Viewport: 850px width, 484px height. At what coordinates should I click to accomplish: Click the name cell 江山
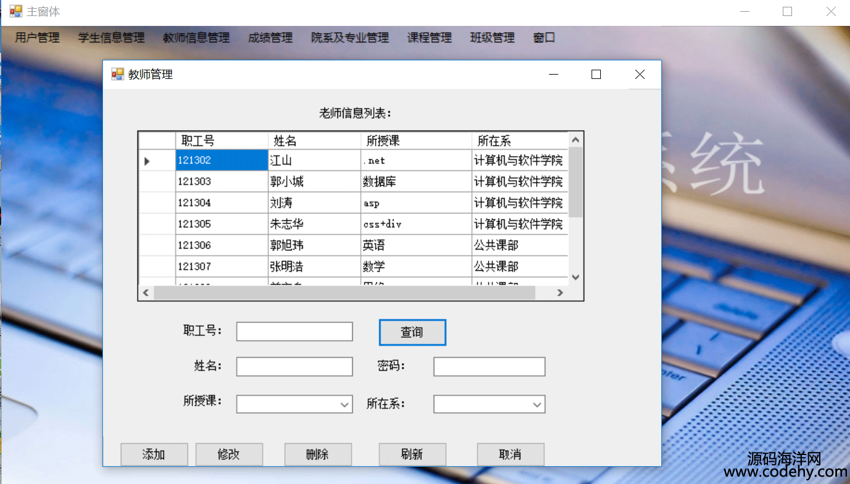pos(315,160)
